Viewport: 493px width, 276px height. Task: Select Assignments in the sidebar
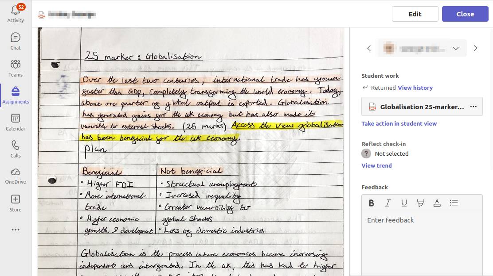16,96
